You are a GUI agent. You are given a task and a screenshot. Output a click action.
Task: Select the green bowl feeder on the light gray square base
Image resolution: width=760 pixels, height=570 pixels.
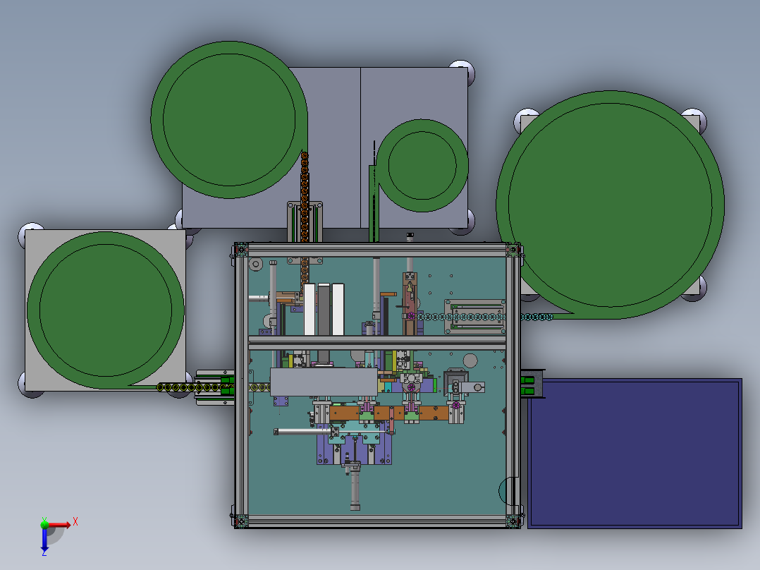tap(106, 310)
